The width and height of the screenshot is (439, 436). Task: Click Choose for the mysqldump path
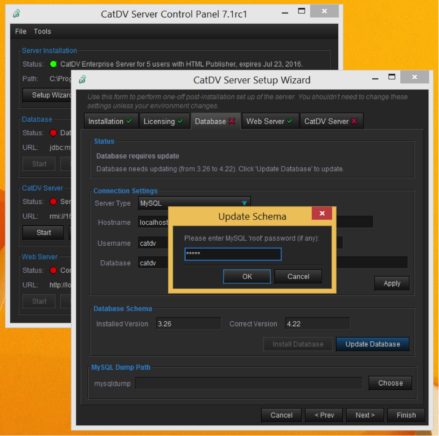pos(390,383)
